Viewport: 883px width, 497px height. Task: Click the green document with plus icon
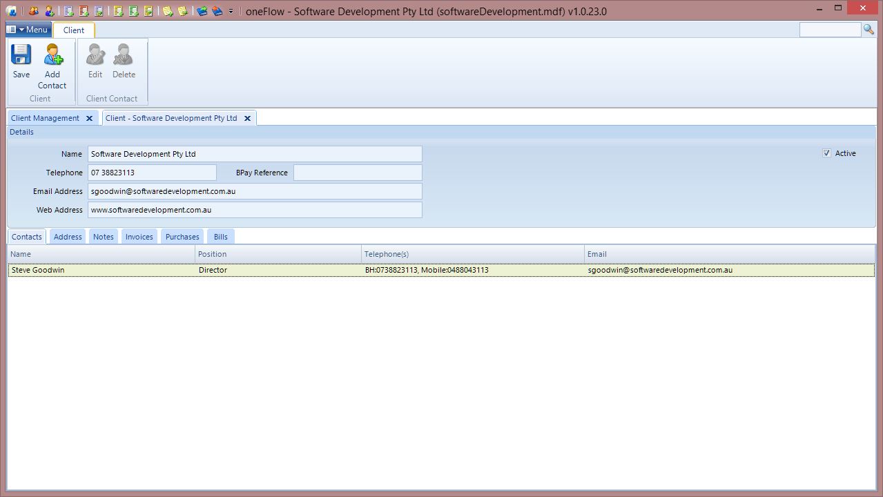tap(133, 11)
